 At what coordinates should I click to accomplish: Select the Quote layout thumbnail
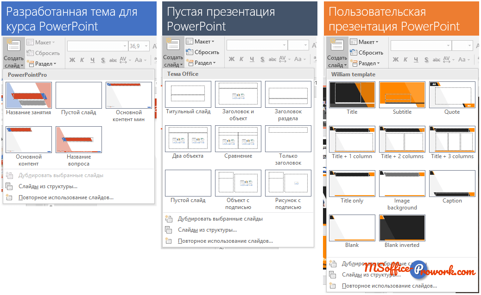(x=452, y=95)
